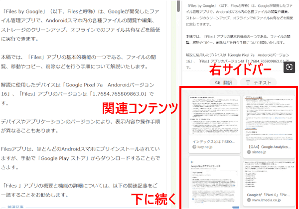Open the '【GA4】Google Analytics...' card thumbnail
This screenshot has width=299, height=209.
(269, 118)
